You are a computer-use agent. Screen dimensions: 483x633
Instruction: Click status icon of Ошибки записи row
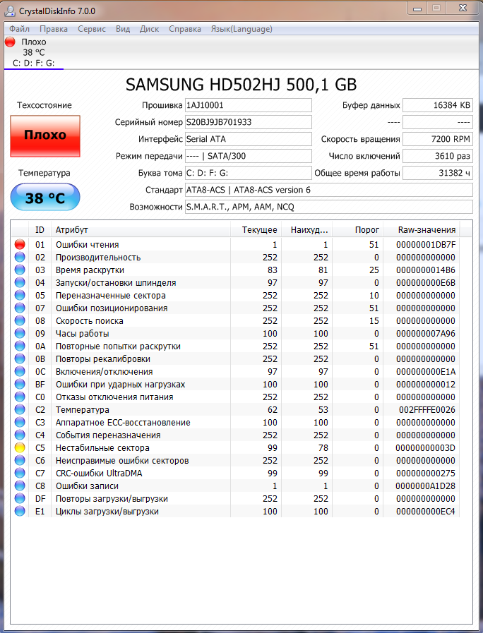pyautogui.click(x=20, y=486)
